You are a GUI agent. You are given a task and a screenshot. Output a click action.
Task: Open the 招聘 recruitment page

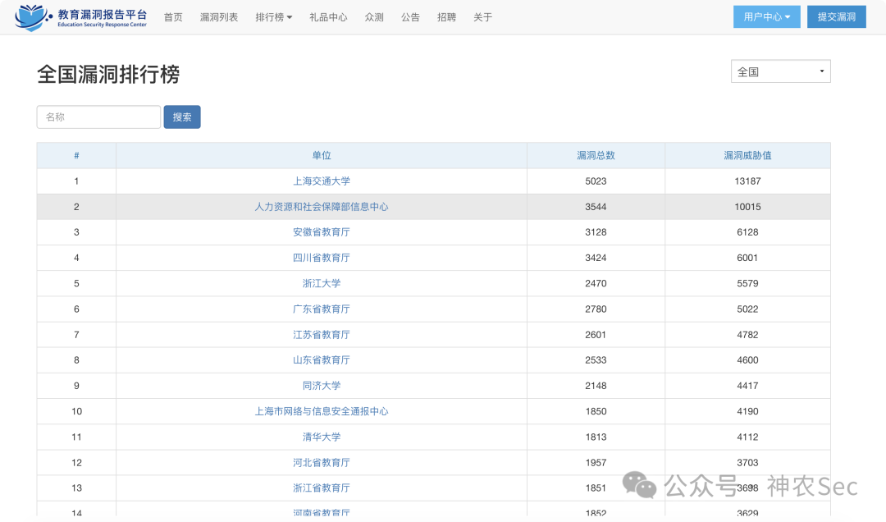tap(446, 16)
